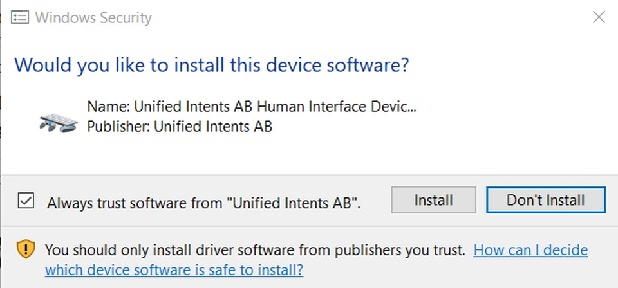Open the "How can I decide" link

(530, 250)
